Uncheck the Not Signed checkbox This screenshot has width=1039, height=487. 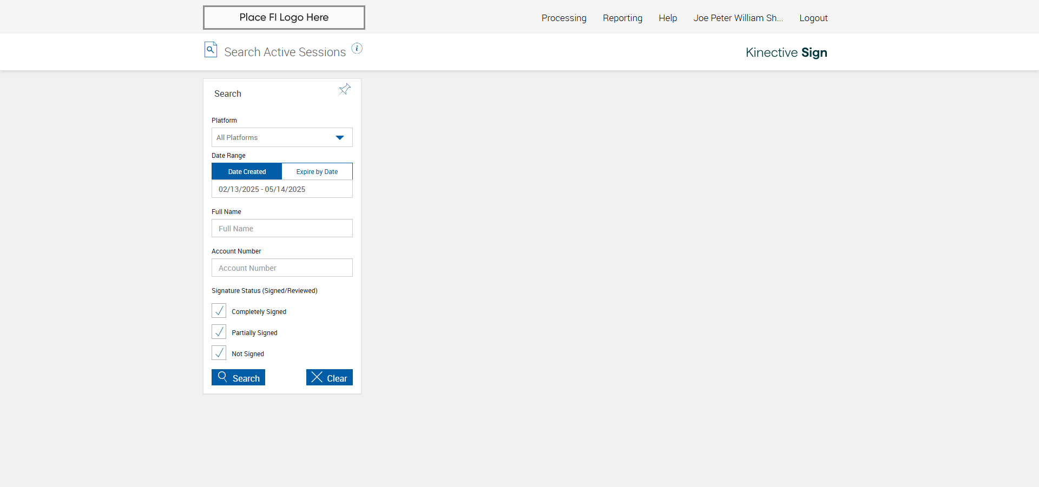point(219,353)
